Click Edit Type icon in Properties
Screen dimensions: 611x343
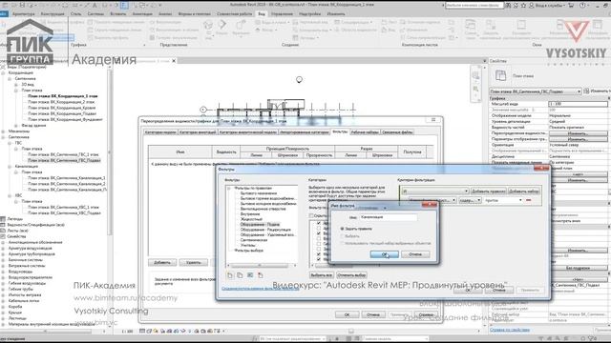586,91
